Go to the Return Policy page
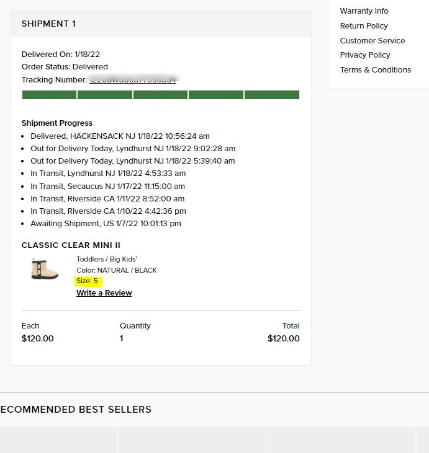Screen dimensions: 429x453 pos(364,26)
